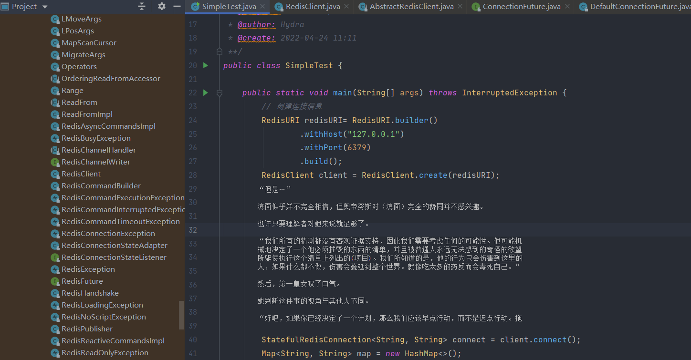Select RedisCommandInterruptedException item
The image size is (691, 360).
(x=123, y=210)
